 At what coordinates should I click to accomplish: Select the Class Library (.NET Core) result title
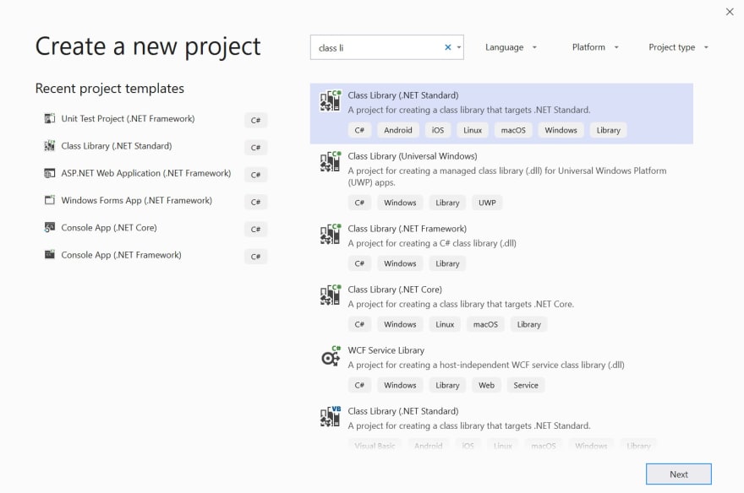click(395, 290)
